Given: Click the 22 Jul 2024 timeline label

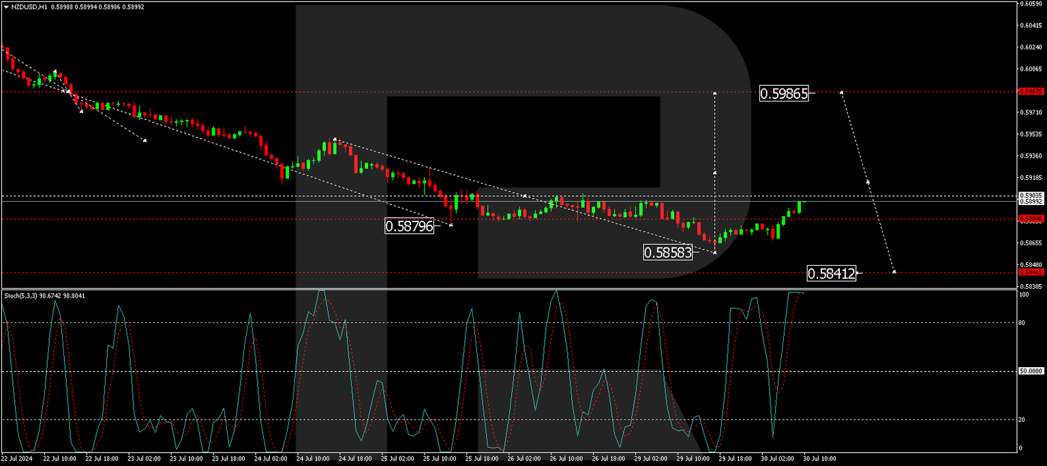Looking at the screenshot, I should pos(17,459).
